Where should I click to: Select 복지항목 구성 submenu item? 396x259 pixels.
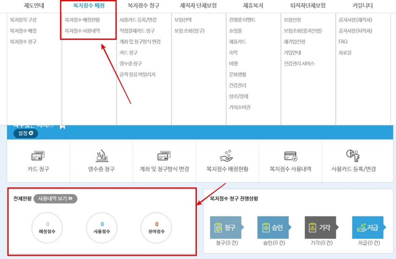[23, 20]
